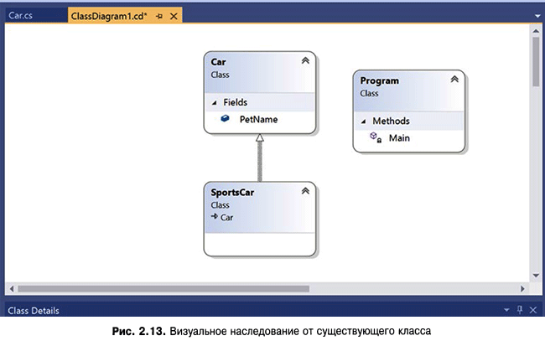The image size is (545, 346).
Task: Switch to the Car.cs tab
Action: pos(21,16)
